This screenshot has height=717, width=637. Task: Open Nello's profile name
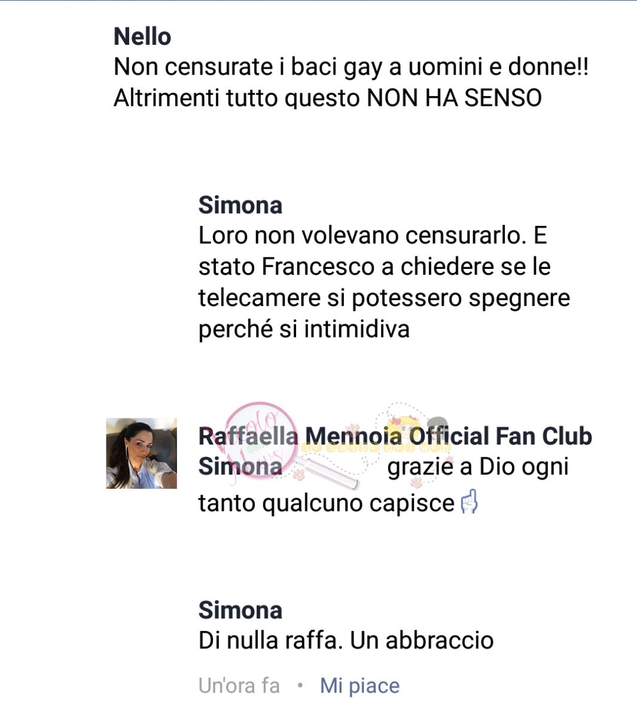[x=142, y=36]
